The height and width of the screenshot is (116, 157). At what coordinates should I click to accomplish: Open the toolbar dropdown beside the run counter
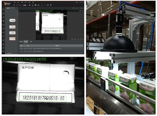28,5
